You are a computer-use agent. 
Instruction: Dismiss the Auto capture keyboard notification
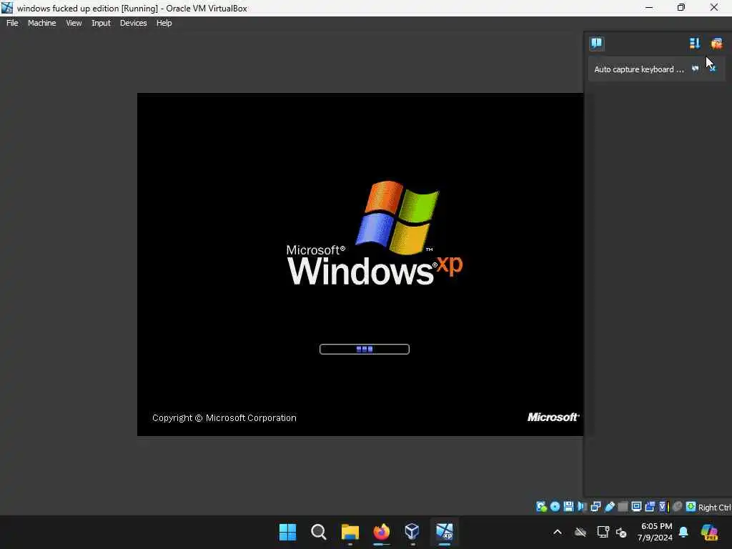click(713, 69)
